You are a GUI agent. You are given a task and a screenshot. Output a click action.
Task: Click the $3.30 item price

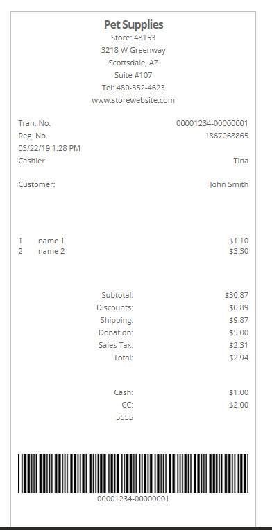pyautogui.click(x=239, y=252)
